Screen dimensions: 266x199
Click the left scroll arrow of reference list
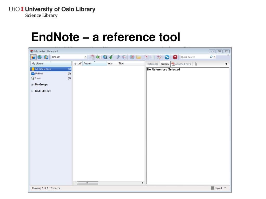click(75, 183)
